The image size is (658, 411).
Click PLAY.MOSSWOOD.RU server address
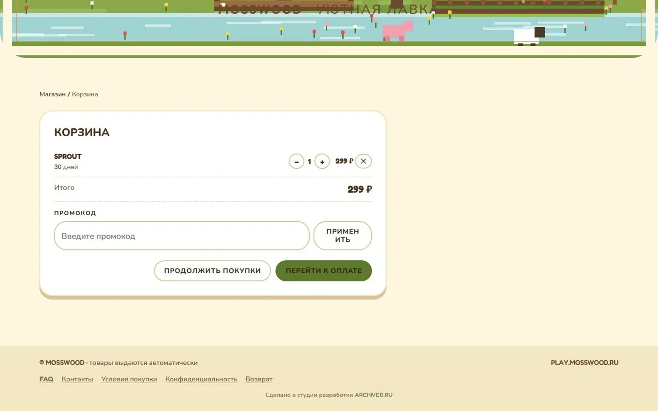coord(585,363)
